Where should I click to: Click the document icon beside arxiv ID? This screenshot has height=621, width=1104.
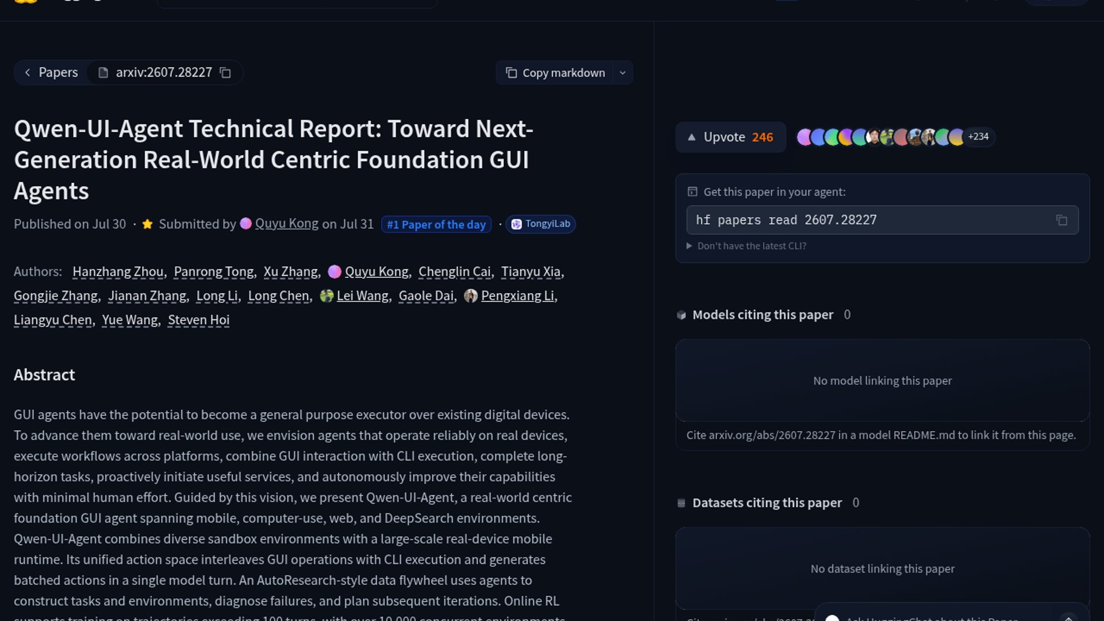coord(103,72)
